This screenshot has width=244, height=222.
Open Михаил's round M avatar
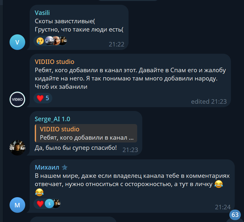coord(17,205)
